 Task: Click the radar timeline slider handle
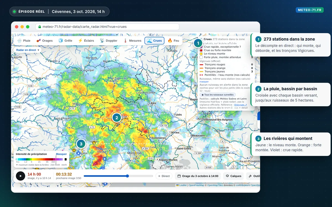click(x=127, y=176)
